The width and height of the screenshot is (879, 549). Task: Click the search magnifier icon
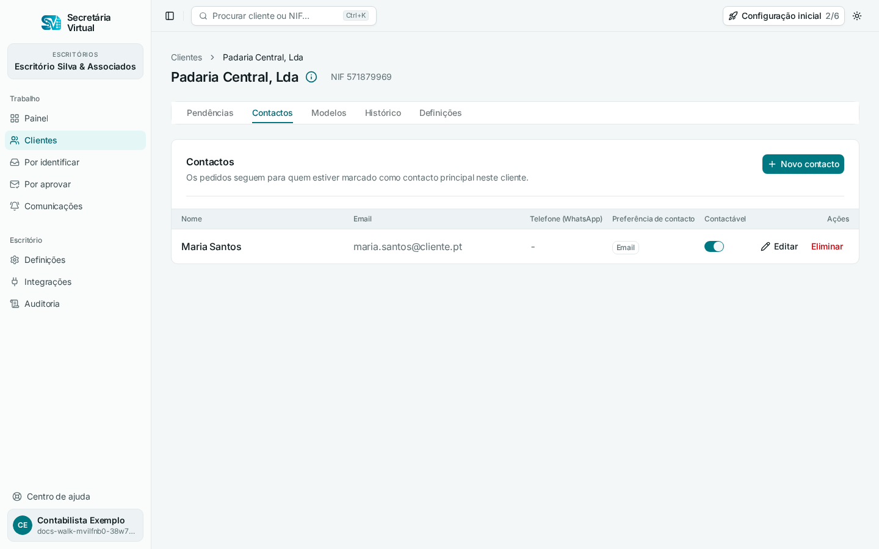tap(203, 16)
